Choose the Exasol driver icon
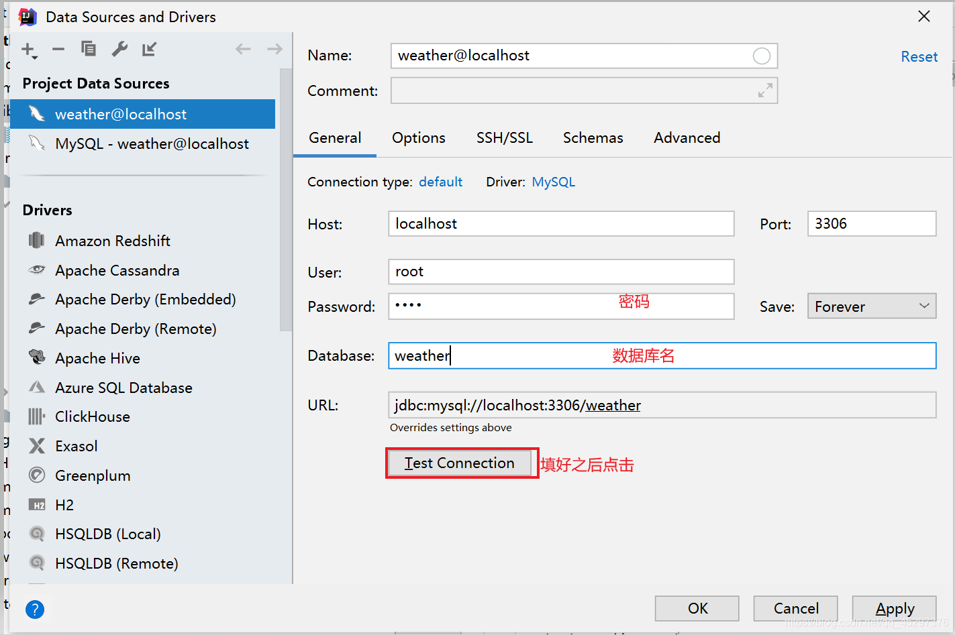Viewport: 955px width, 635px height. point(37,446)
